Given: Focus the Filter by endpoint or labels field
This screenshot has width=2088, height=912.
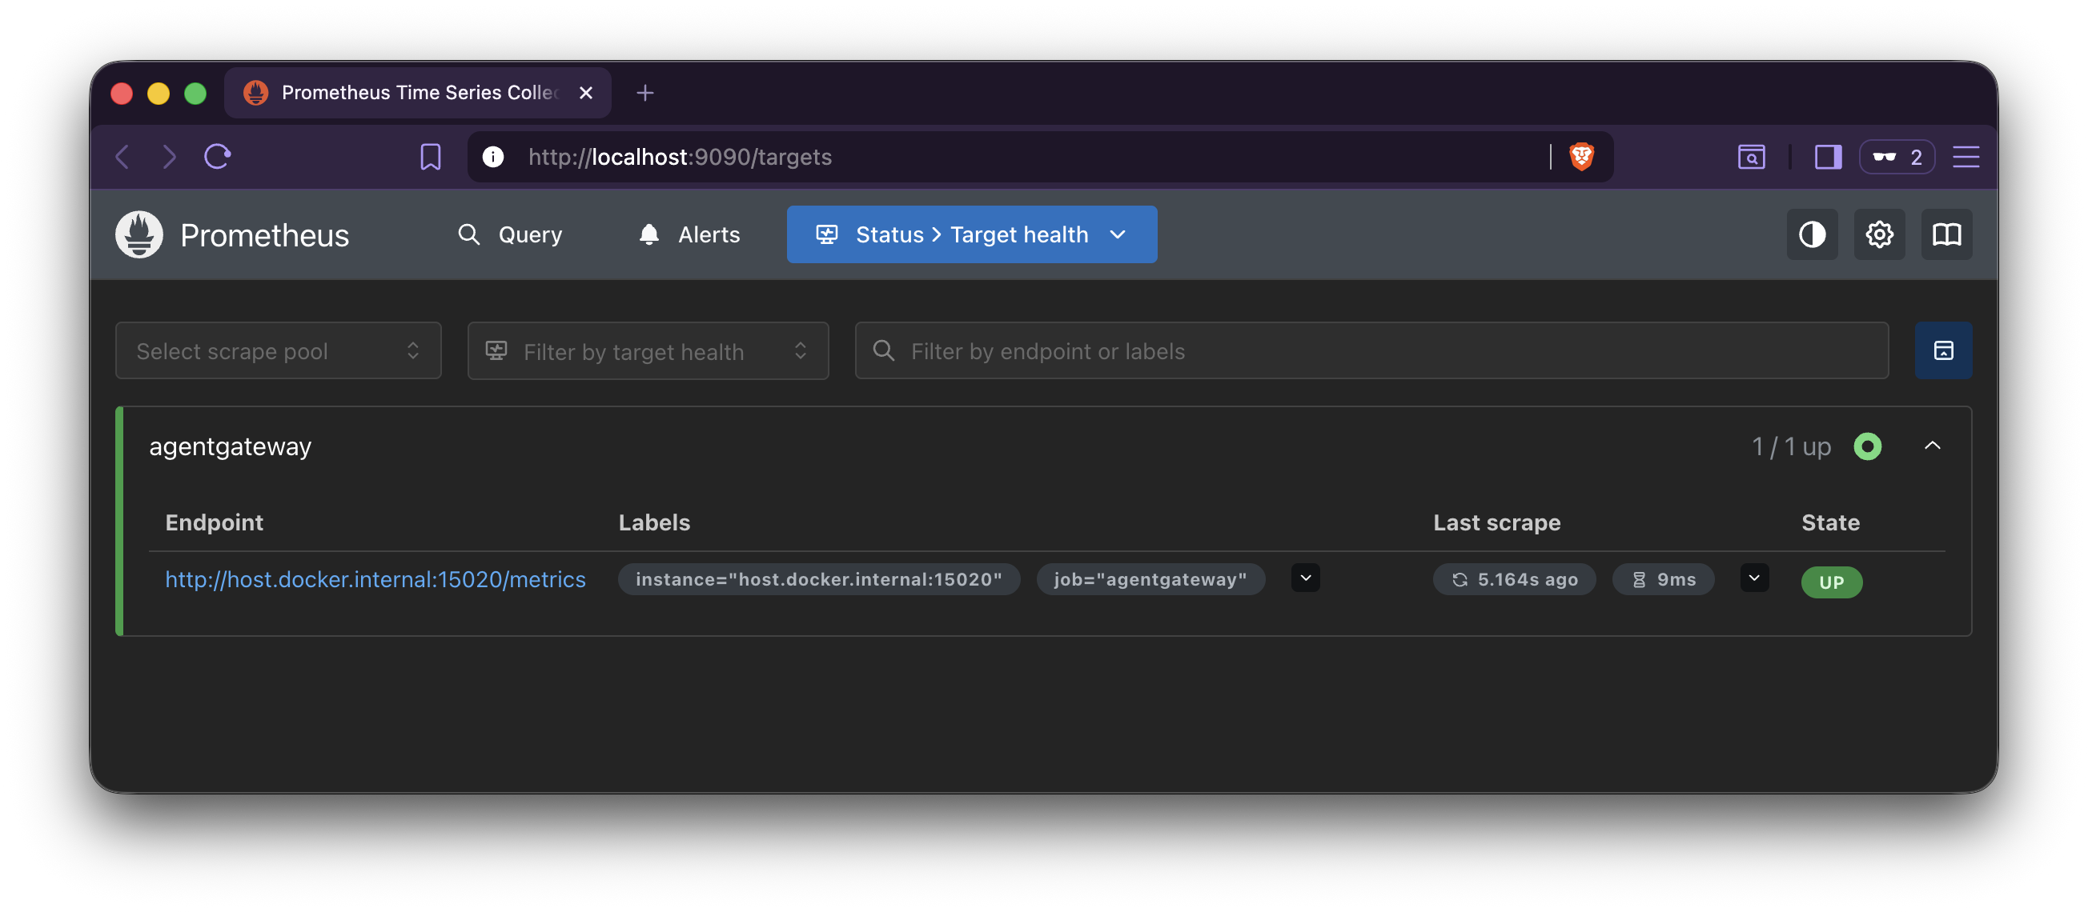Looking at the screenshot, I should tap(1371, 350).
